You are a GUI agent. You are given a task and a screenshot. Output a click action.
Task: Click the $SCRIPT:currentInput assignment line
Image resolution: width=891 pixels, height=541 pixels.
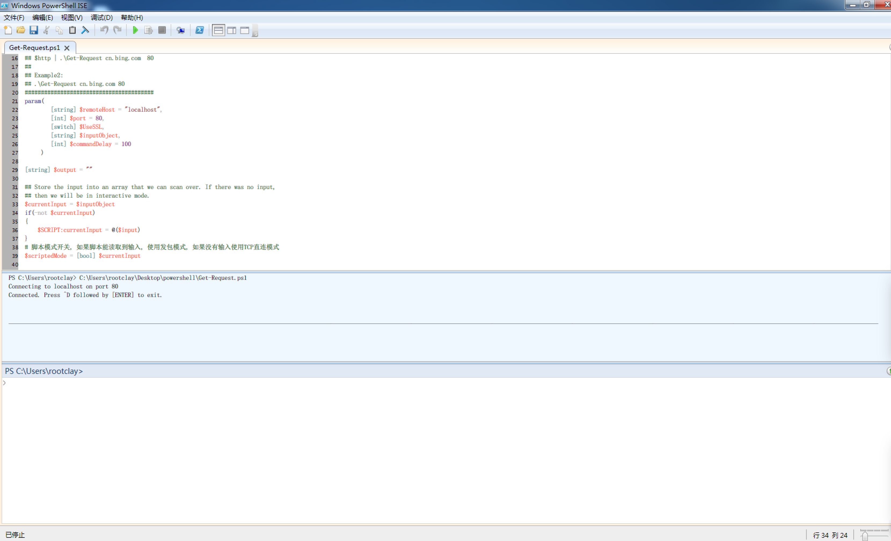click(x=89, y=230)
